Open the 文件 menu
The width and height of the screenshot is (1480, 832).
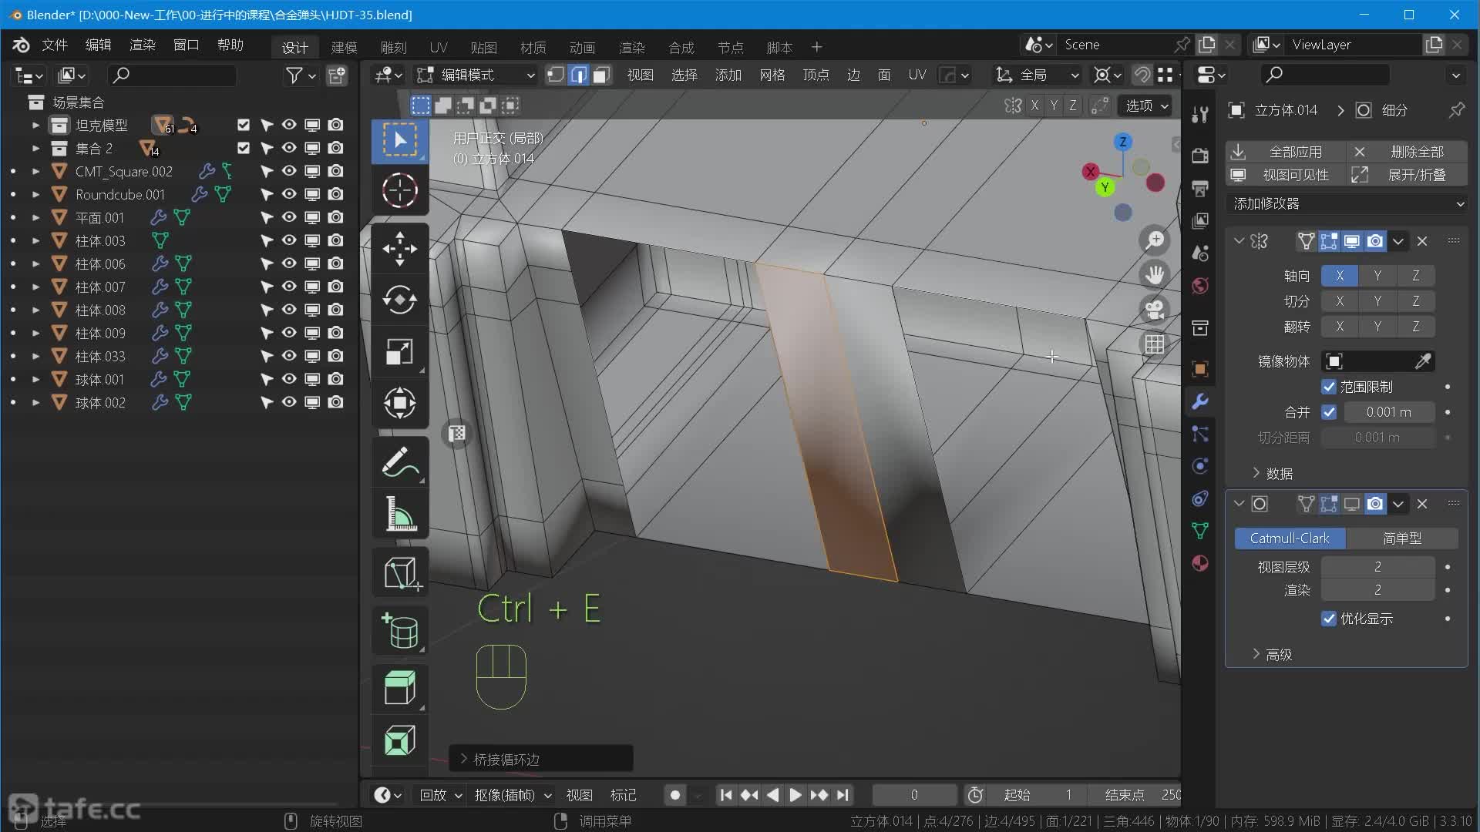[x=54, y=45]
